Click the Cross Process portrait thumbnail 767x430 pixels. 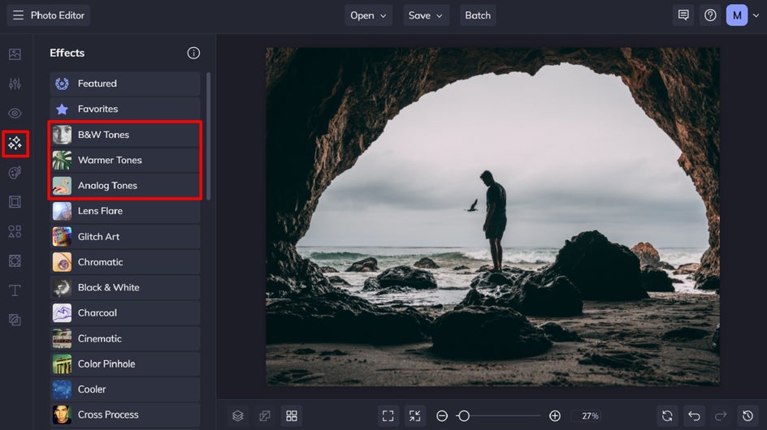pyautogui.click(x=62, y=415)
